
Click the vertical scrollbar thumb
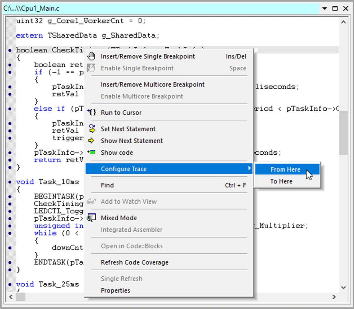coord(343,133)
